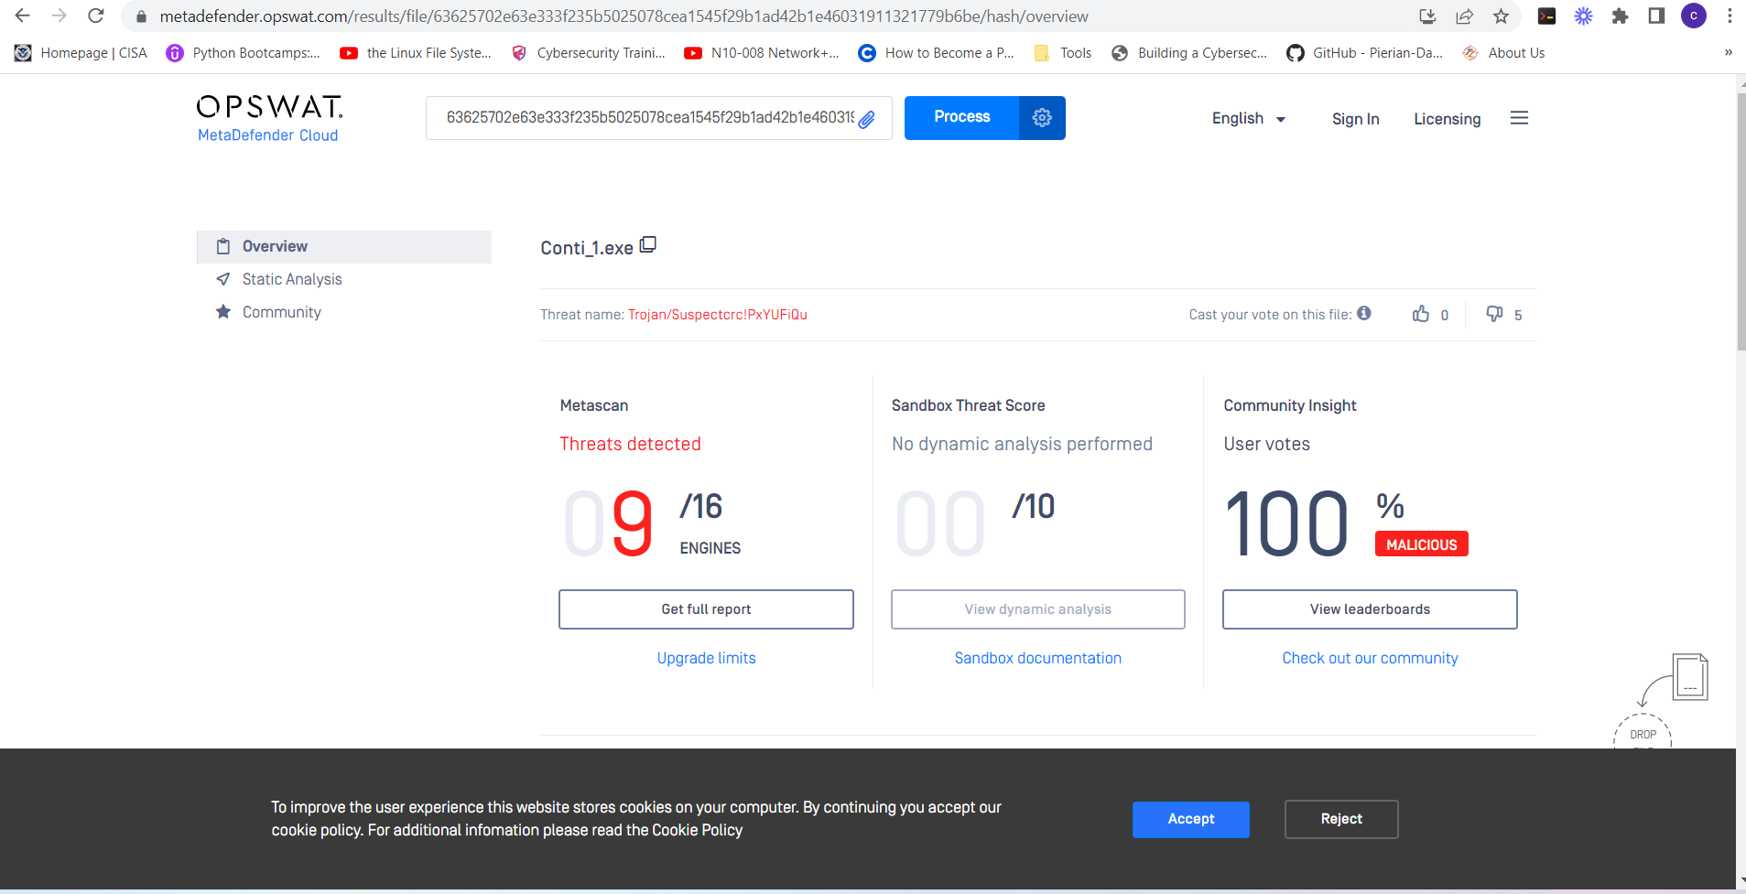This screenshot has width=1746, height=894.
Task: Bookmark this page with star icon
Action: [1501, 16]
